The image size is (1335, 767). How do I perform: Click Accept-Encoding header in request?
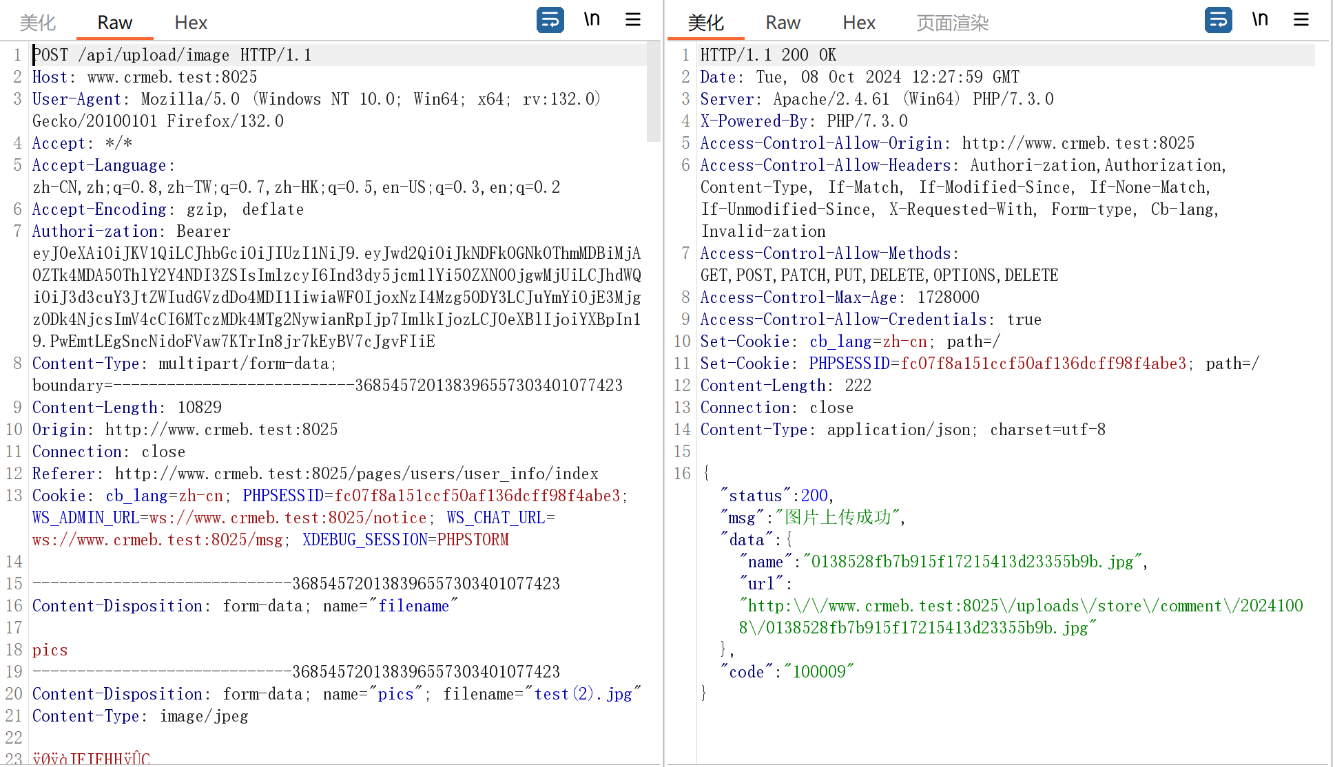[x=168, y=209]
